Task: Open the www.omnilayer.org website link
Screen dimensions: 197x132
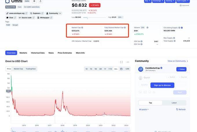Action: (17, 13)
